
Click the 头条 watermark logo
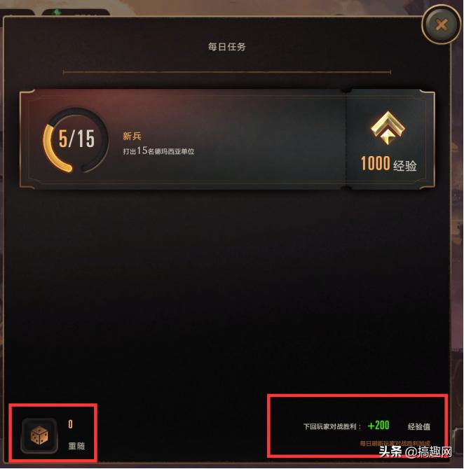pyautogui.click(x=390, y=451)
